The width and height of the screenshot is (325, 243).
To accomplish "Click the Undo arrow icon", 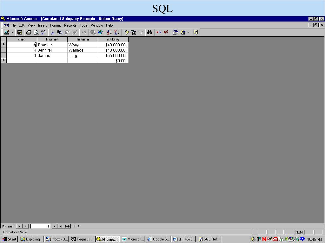I will (x=84, y=33).
